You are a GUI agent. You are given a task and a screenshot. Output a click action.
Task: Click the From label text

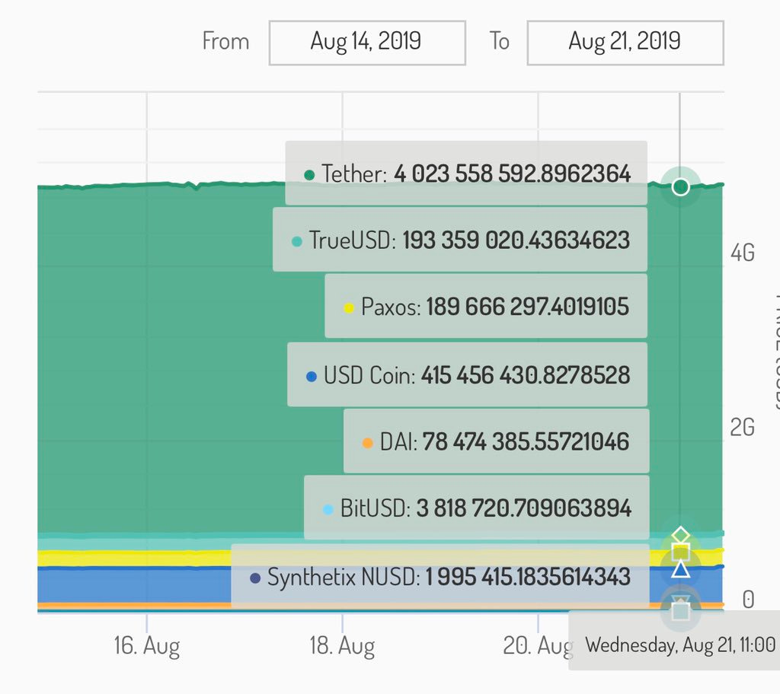[225, 41]
